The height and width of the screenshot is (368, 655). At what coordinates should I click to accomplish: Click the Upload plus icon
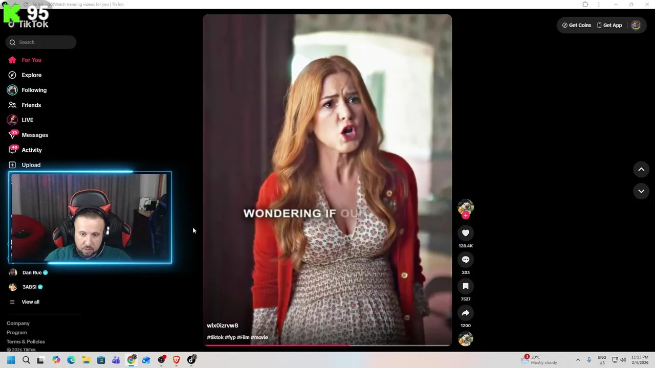pyautogui.click(x=12, y=165)
